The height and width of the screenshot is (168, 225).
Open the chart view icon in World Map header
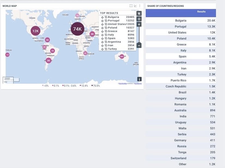[x=135, y=6]
